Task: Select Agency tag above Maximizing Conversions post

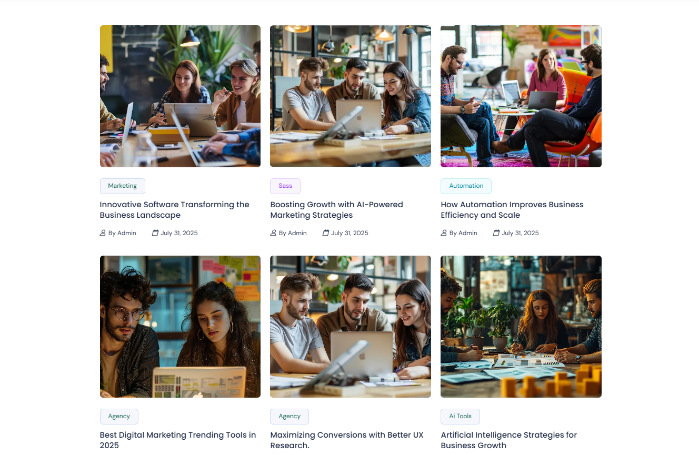Action: 289,416
